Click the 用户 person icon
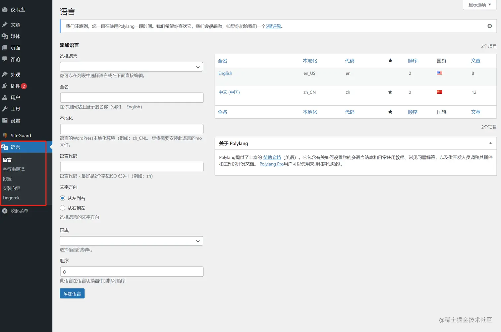This screenshot has height=332, width=501. pyautogui.click(x=5, y=97)
